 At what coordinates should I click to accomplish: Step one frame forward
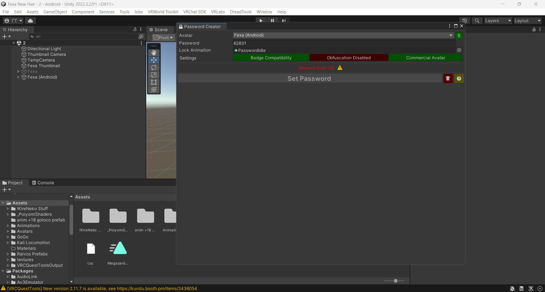pos(284,20)
